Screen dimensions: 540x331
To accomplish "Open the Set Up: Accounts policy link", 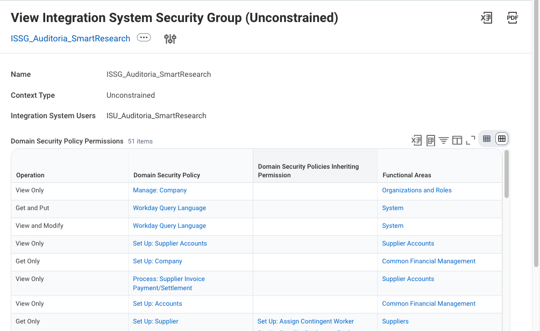I will [x=158, y=304].
